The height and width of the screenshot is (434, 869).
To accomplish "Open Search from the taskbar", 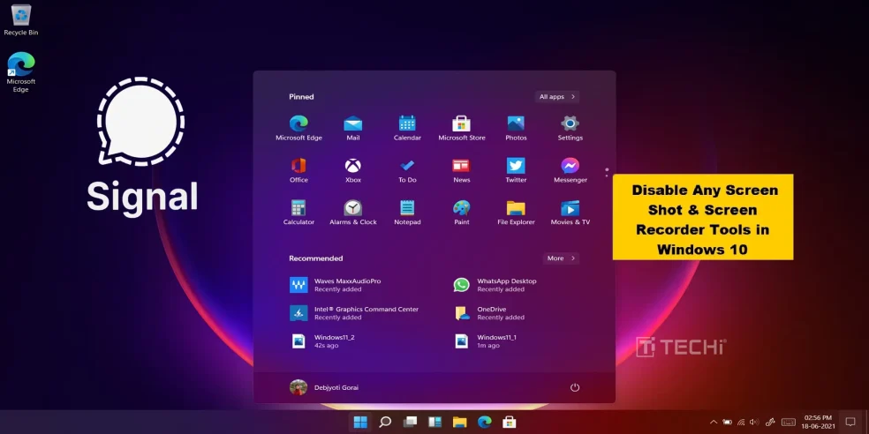I will pos(385,422).
